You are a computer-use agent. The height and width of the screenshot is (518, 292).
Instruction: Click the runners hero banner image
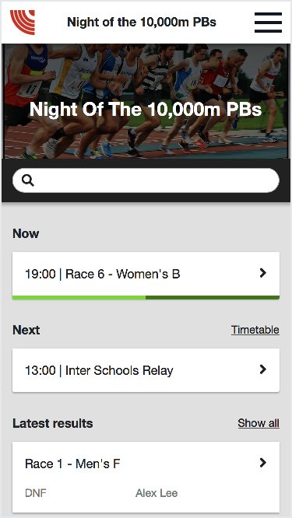(x=146, y=101)
